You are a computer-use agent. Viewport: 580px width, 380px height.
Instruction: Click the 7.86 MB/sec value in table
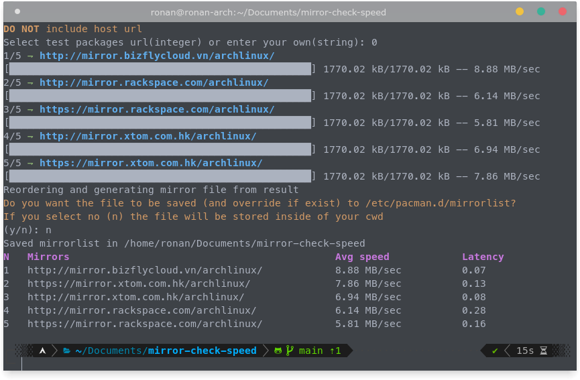coord(368,283)
